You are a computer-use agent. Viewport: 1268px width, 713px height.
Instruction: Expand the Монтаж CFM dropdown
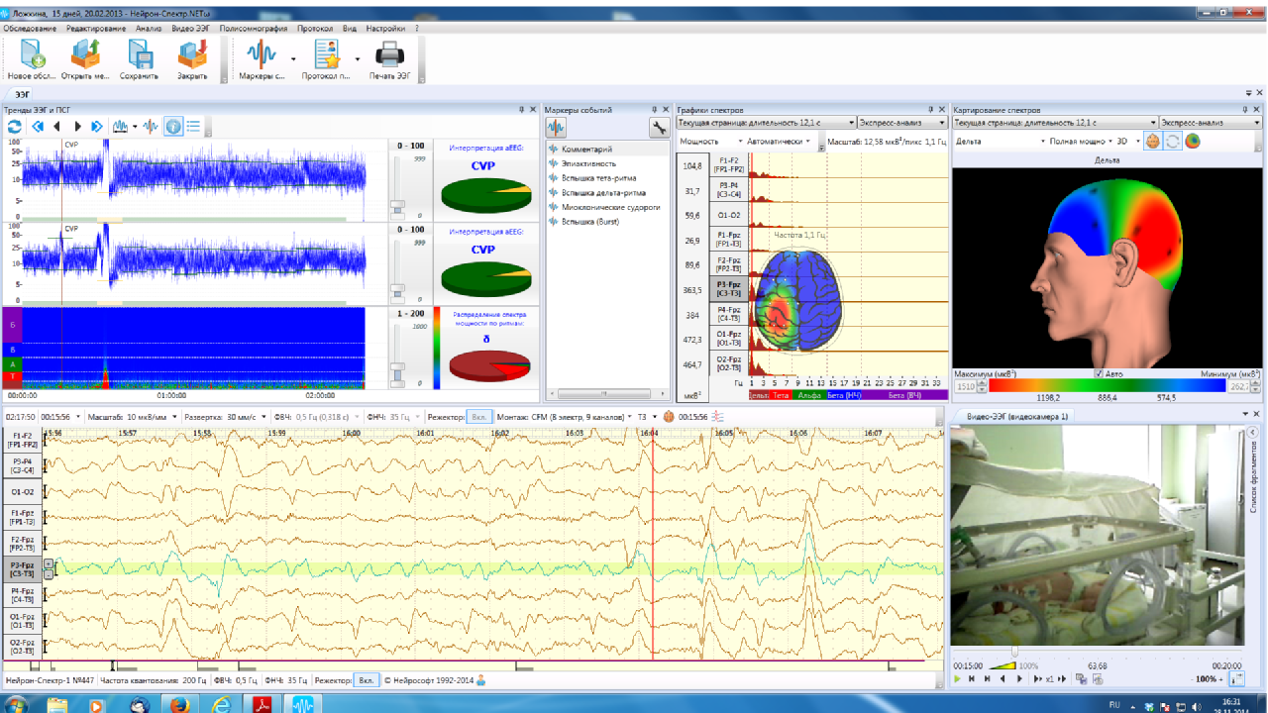pos(564,417)
